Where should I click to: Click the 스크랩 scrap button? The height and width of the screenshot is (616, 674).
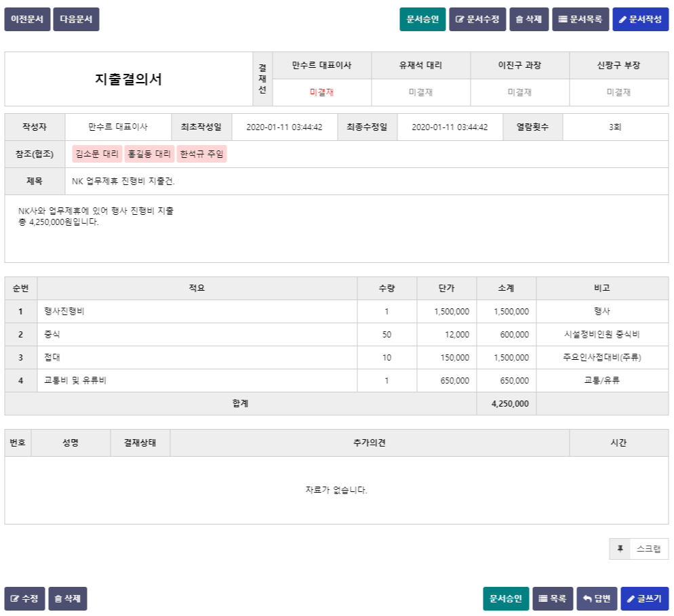pos(648,549)
